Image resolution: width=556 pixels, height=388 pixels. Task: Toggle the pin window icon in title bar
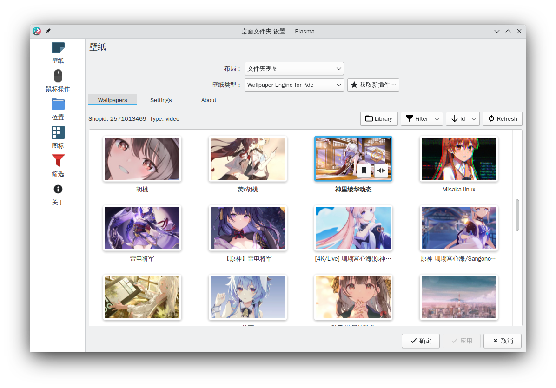pos(48,31)
